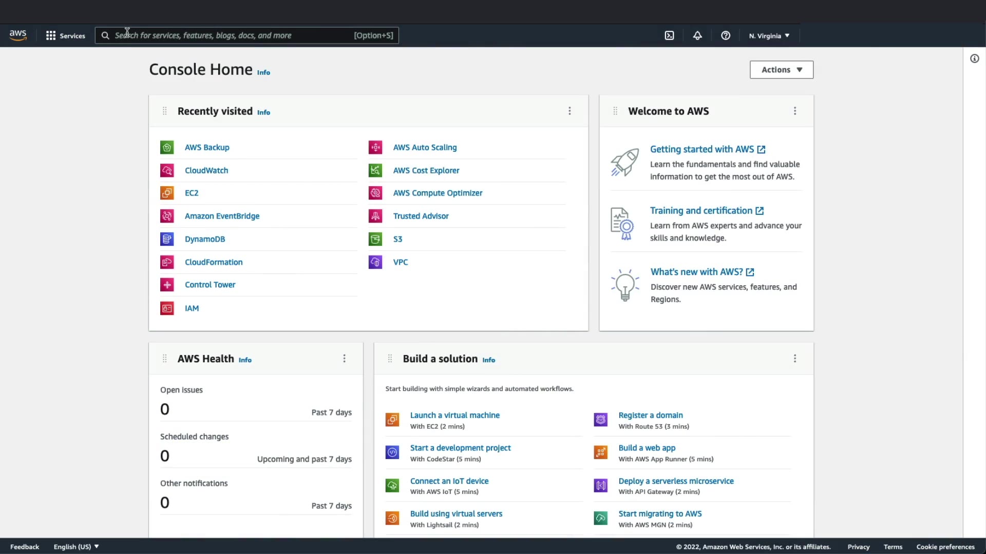Open the Actions dropdown button
This screenshot has height=554, width=986.
pyautogui.click(x=781, y=70)
